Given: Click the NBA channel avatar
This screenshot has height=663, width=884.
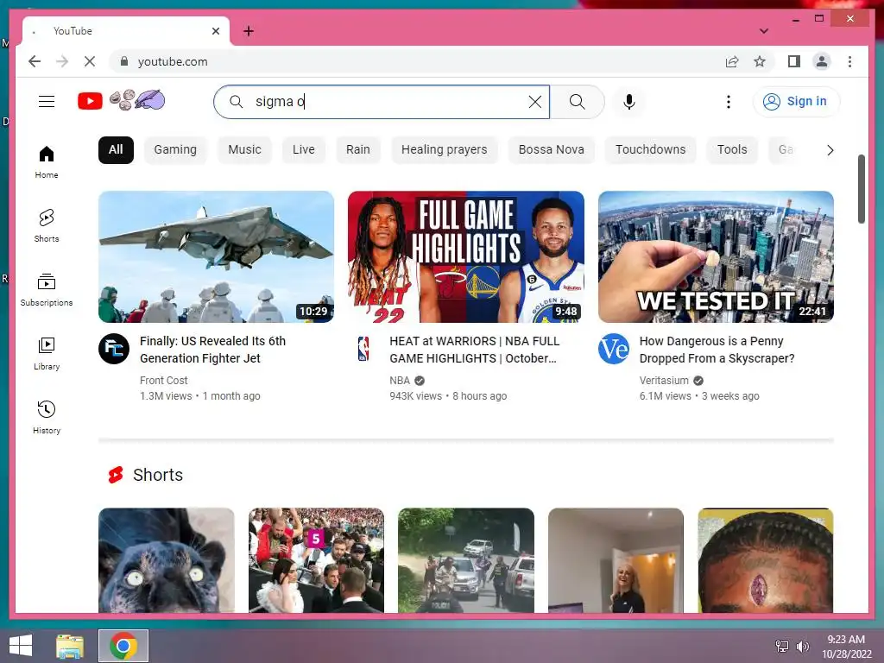Looking at the screenshot, I should pos(363,349).
